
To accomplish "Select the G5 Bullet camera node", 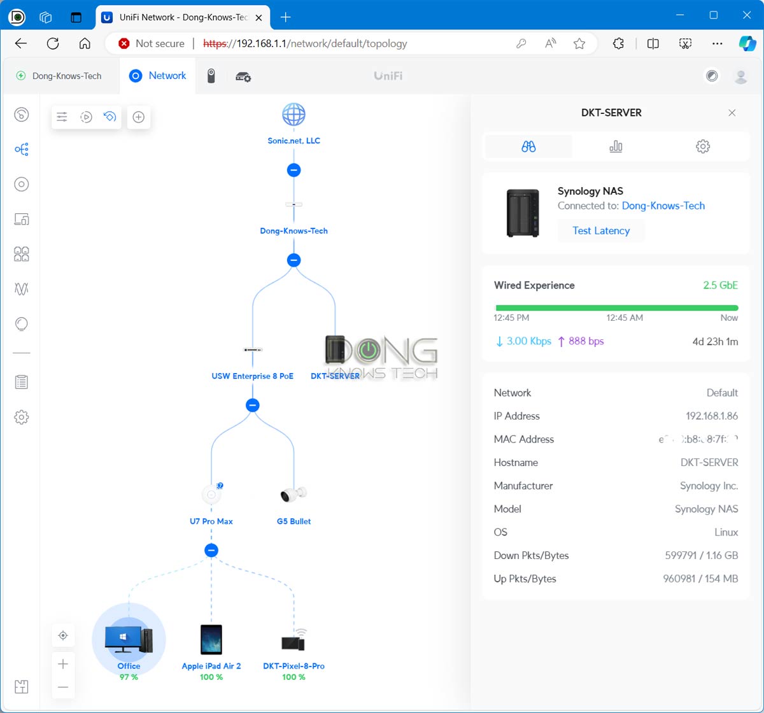I will click(294, 505).
